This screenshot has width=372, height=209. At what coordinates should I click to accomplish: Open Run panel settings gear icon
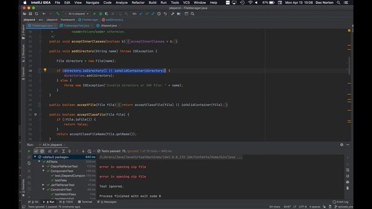[342, 145]
